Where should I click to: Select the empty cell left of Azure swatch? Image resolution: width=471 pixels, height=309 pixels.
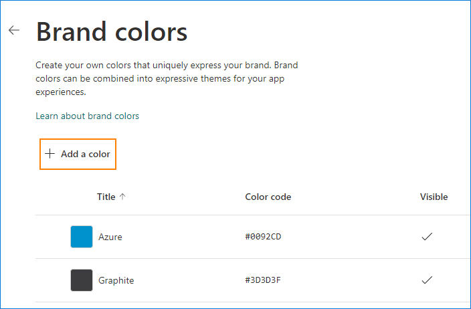coord(53,237)
